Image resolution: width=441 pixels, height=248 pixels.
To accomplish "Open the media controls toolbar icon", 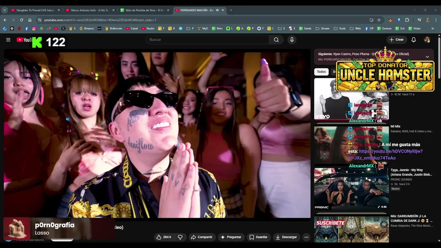I will pyautogui.click(x=419, y=20).
